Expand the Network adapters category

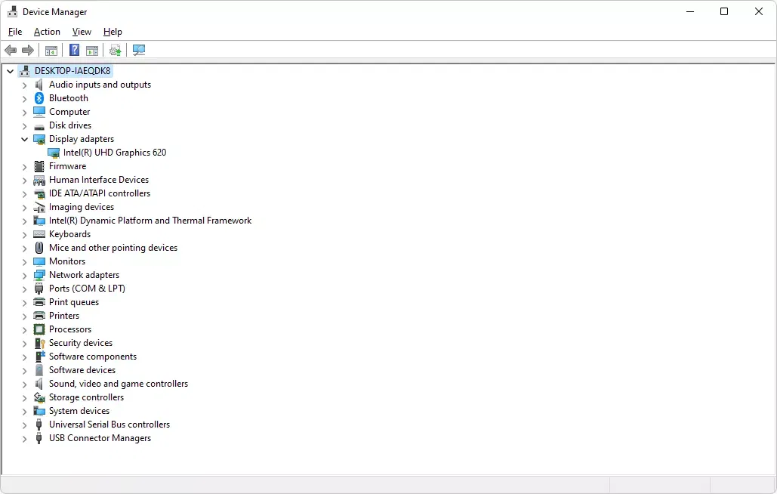(24, 275)
